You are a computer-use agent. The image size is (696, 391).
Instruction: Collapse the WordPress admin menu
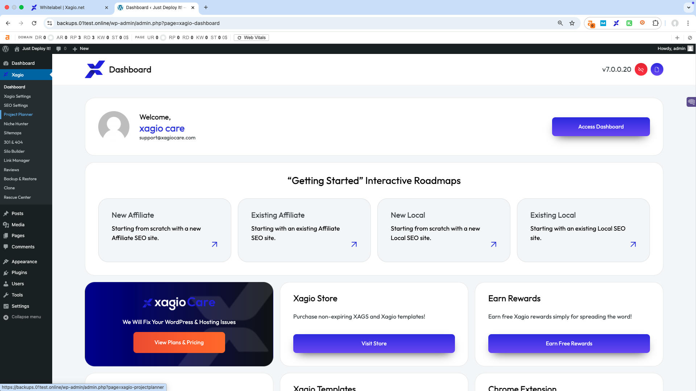26,317
